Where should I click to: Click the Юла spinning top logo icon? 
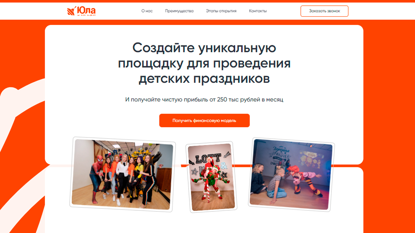click(71, 11)
